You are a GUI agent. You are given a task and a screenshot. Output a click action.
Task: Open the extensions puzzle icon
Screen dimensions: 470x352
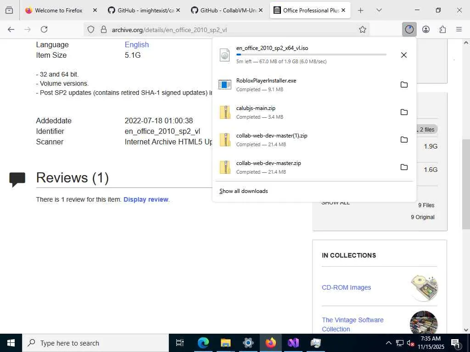[442, 29]
